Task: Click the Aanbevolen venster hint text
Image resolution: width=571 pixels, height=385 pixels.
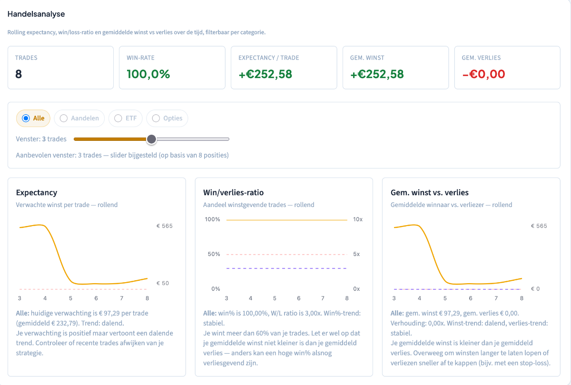Action: tap(122, 155)
